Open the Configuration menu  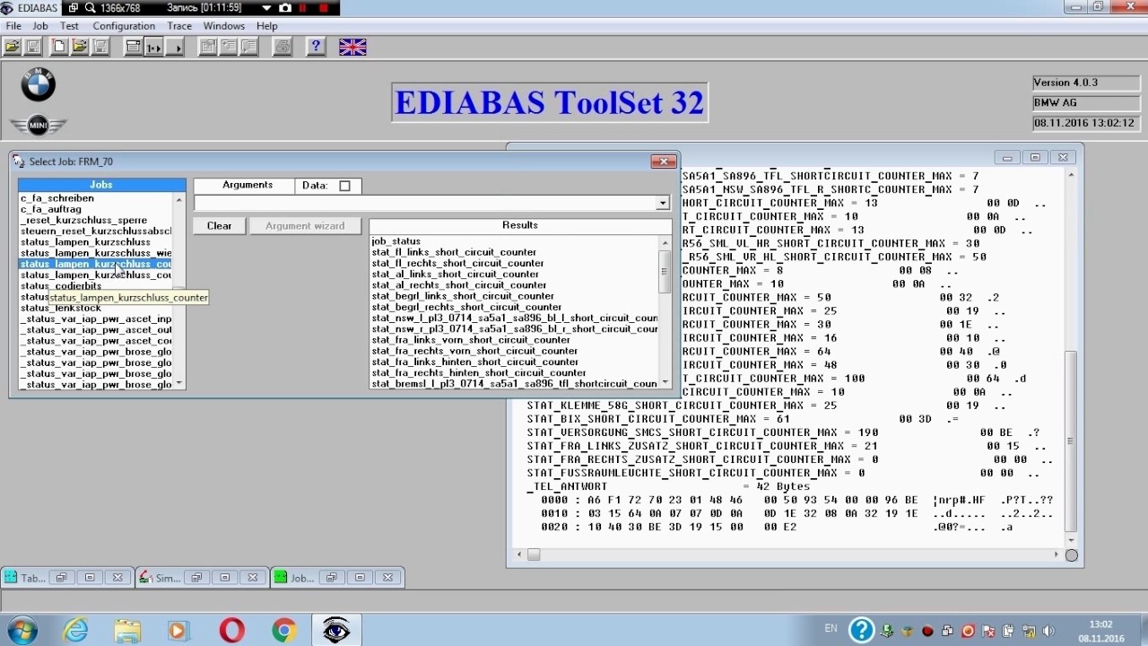point(124,26)
